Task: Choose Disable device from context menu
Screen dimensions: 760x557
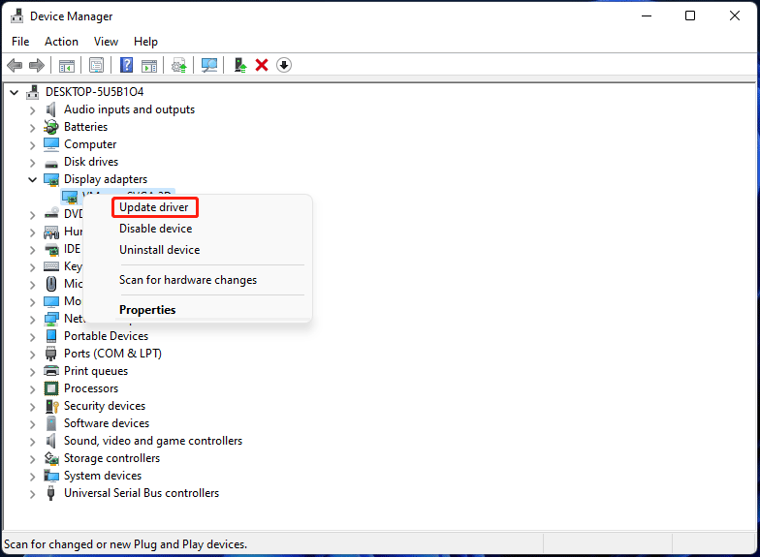Action: pos(155,229)
